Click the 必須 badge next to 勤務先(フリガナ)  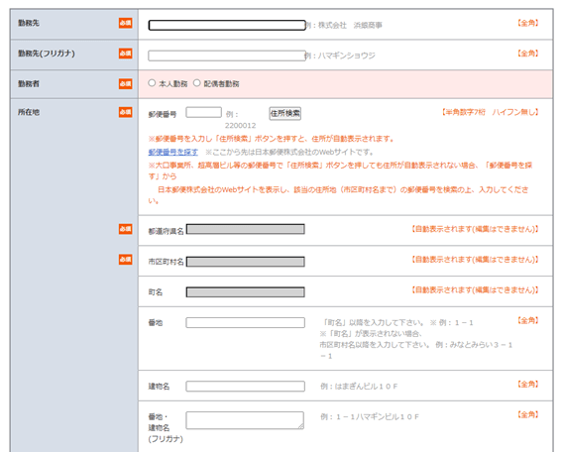click(126, 54)
